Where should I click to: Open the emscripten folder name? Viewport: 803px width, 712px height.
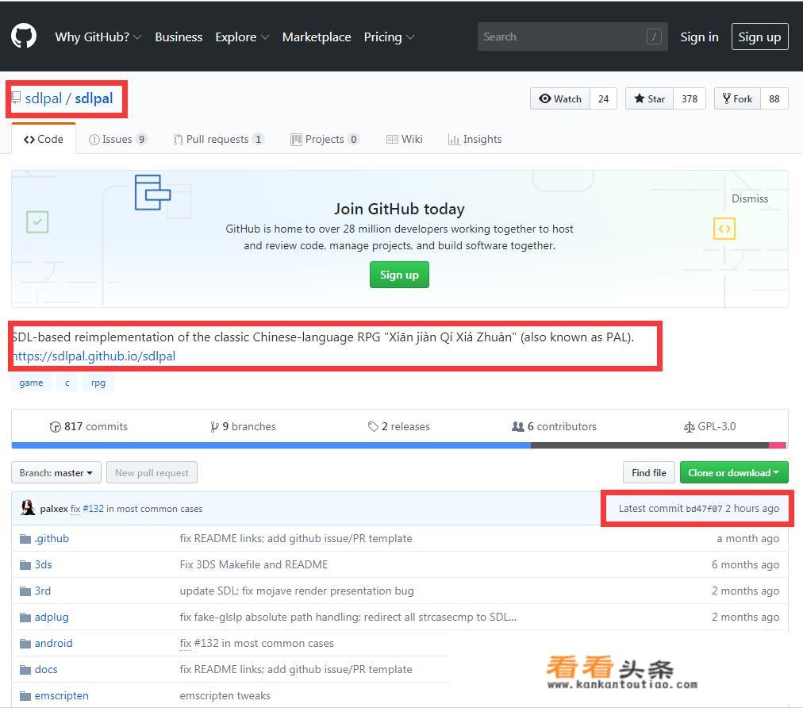[61, 695]
